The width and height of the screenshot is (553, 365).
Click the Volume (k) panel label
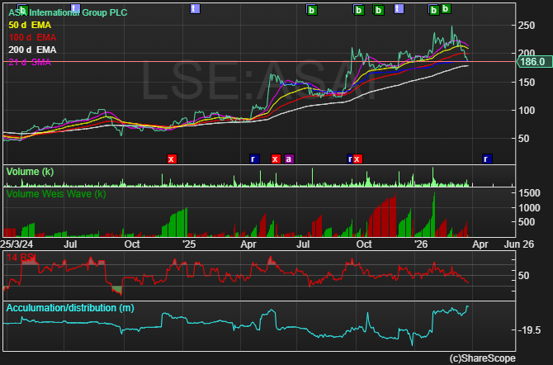click(30, 172)
